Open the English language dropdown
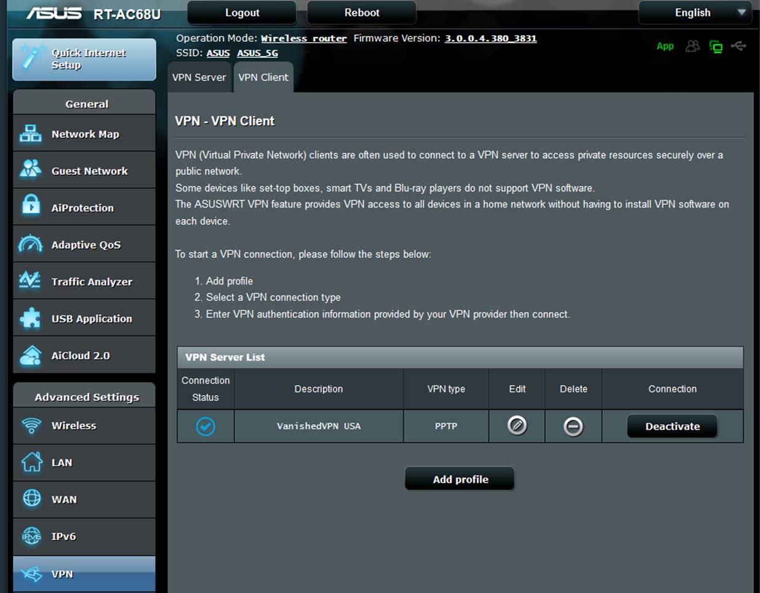Viewport: 760px width, 593px height. click(695, 12)
